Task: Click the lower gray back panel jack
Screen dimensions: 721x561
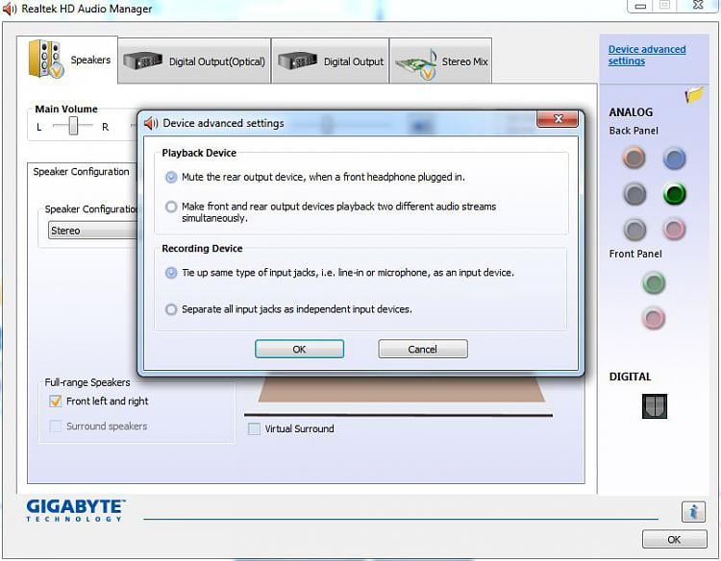Action: click(634, 230)
